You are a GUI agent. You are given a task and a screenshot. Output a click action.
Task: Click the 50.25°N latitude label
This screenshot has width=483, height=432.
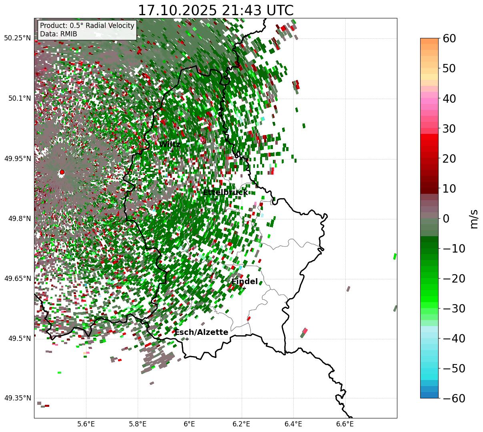point(17,38)
